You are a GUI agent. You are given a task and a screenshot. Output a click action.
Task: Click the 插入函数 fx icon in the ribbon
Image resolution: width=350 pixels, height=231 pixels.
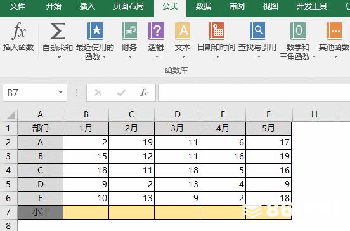19,31
